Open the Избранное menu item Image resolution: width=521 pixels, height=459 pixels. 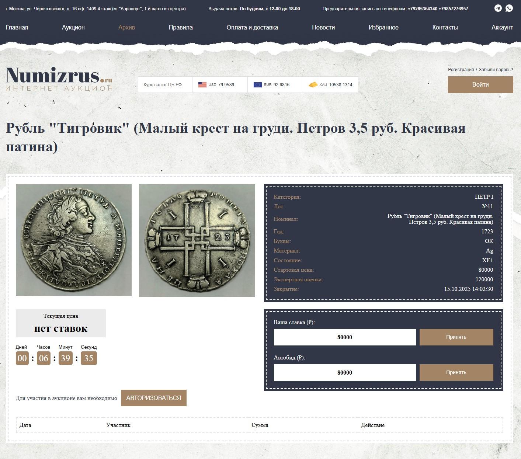(x=383, y=27)
